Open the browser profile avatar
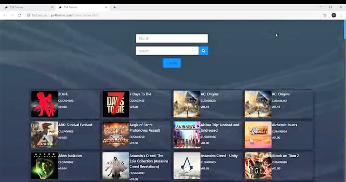Image resolution: width=346 pixels, height=182 pixels. (x=334, y=15)
